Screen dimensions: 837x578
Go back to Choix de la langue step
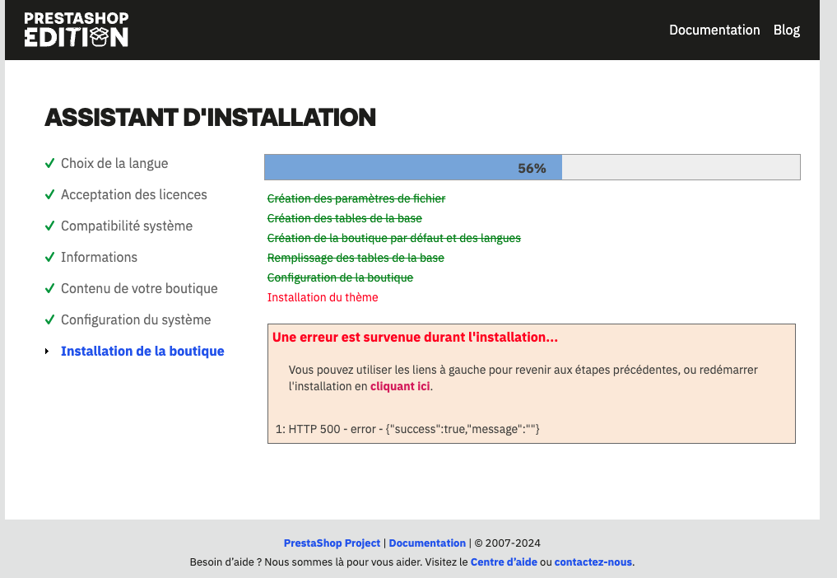tap(114, 164)
